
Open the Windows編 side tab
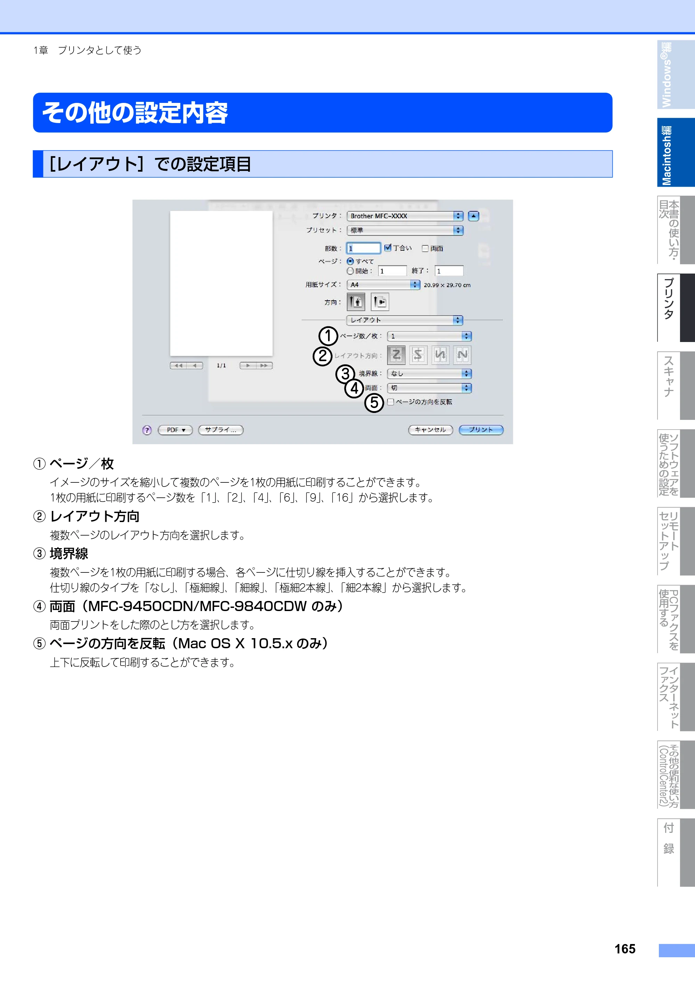coord(676,75)
